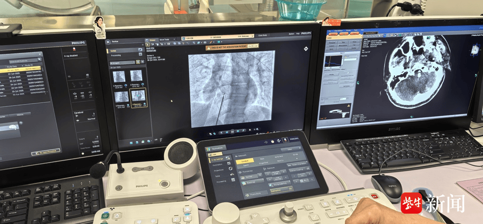Viewport: 483px width, 224px height.
Task: Click the Search All Patients field
Action: 25,61
